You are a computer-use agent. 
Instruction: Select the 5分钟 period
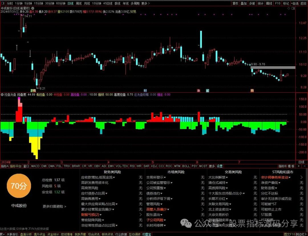point(28,3)
